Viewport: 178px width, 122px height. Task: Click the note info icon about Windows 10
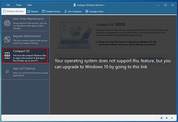point(97,42)
